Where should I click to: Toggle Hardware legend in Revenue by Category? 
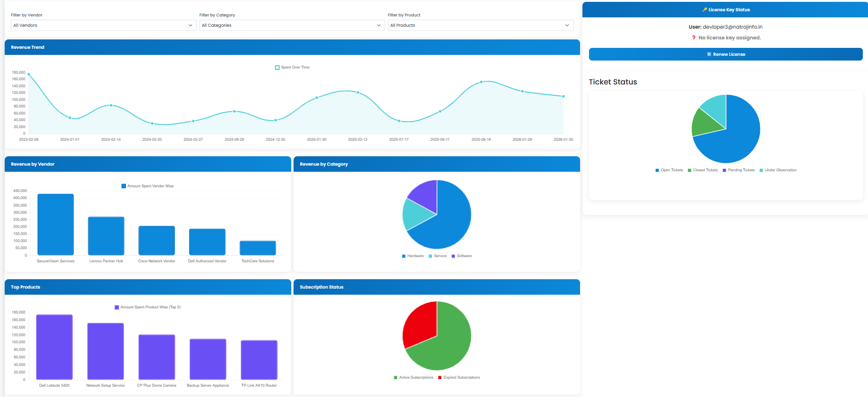(413, 256)
